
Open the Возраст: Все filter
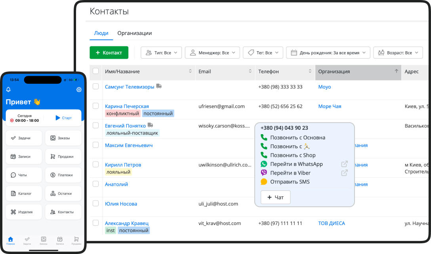coord(398,52)
